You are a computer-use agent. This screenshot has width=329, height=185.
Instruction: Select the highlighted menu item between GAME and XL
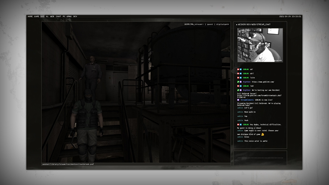(42, 16)
